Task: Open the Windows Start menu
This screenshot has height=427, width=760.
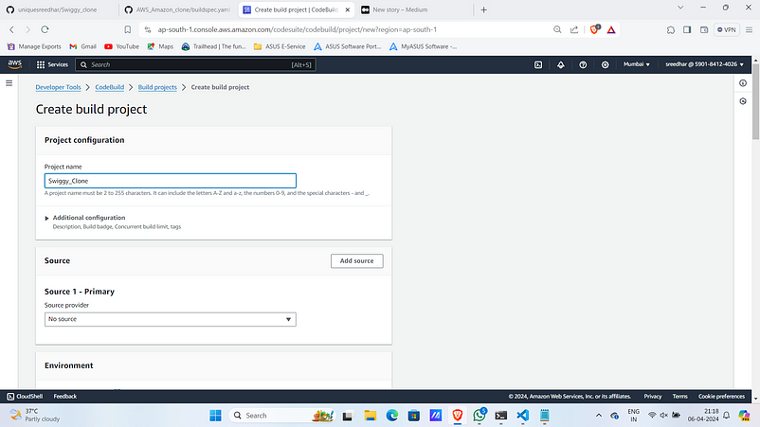Action: point(215,416)
